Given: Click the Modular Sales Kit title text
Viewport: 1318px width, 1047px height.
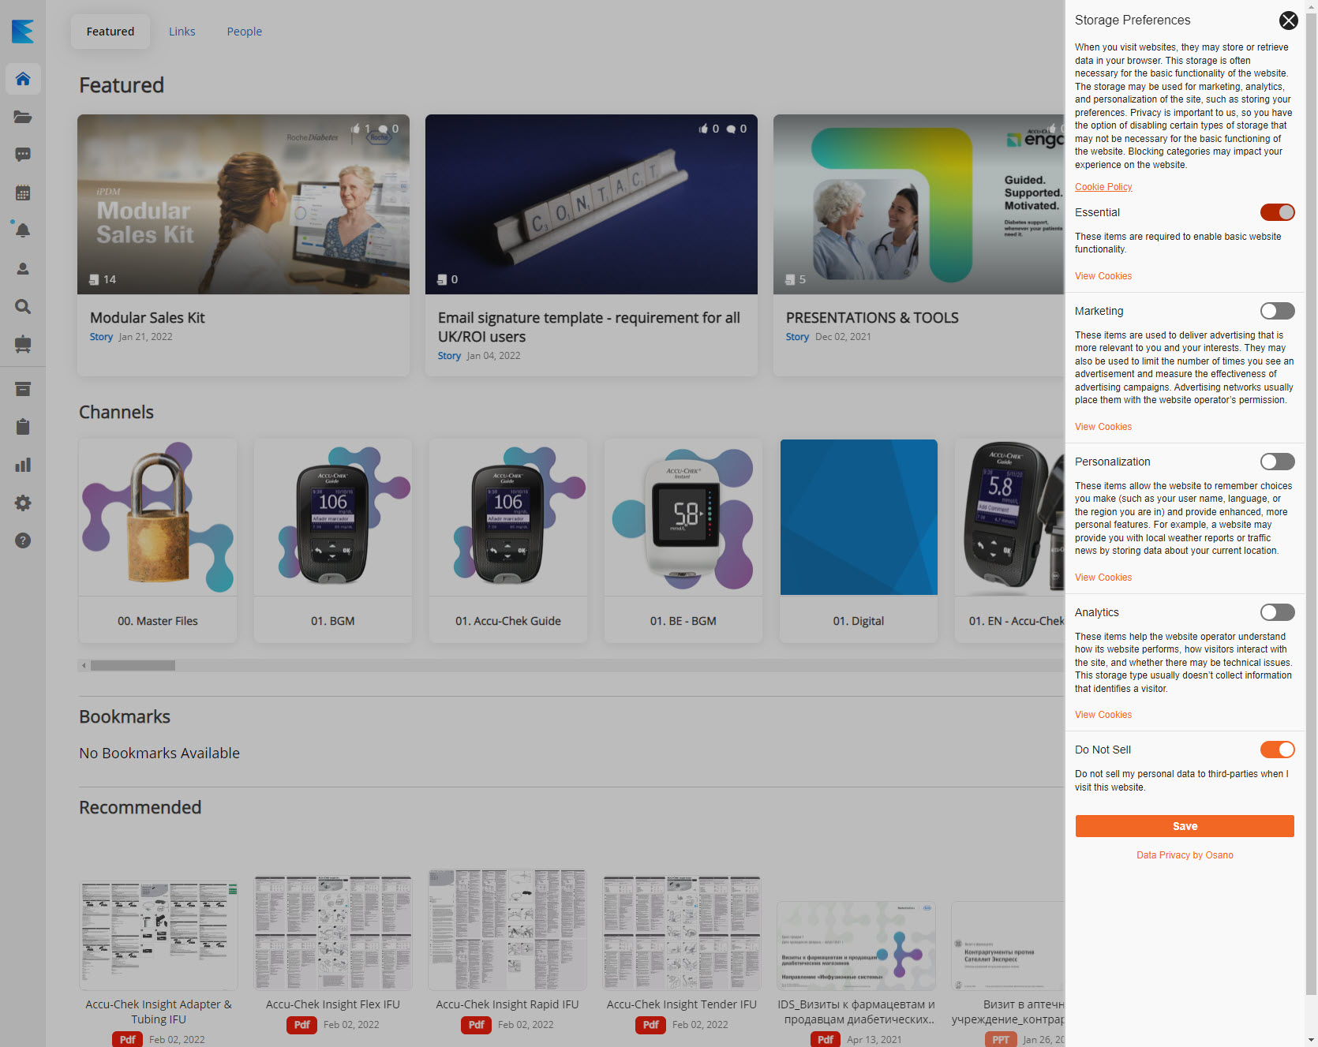Looking at the screenshot, I should (148, 318).
